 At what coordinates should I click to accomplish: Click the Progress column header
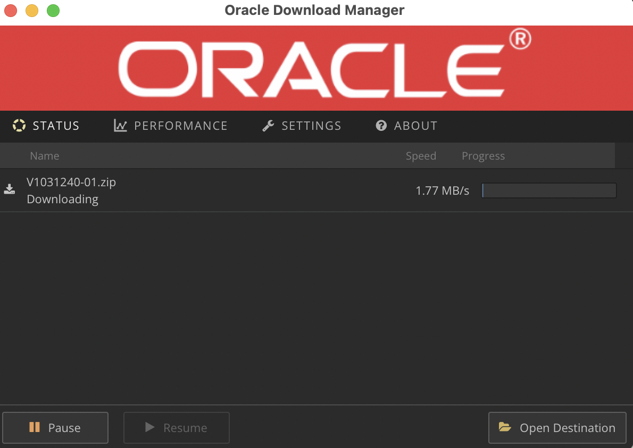coord(483,156)
